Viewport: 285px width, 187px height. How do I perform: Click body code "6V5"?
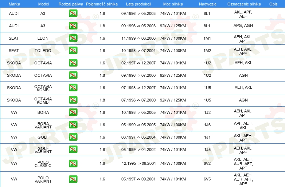click(x=207, y=179)
